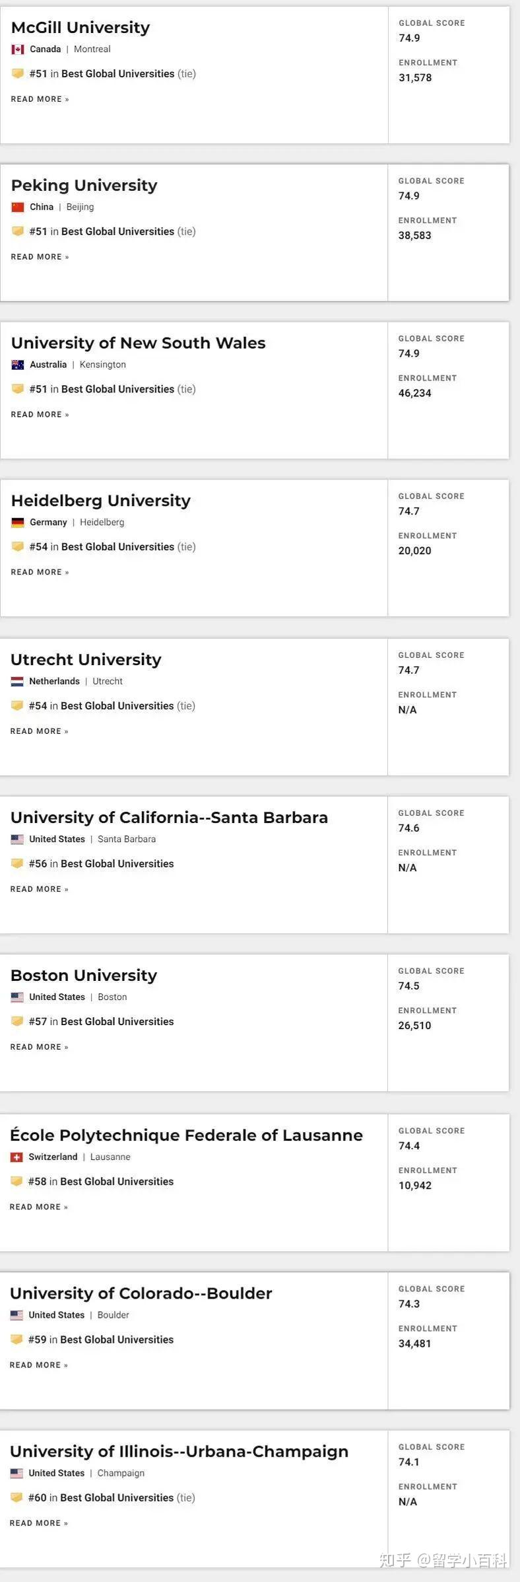
Task: Click Read More under University of New South Wales
Action: tap(40, 415)
